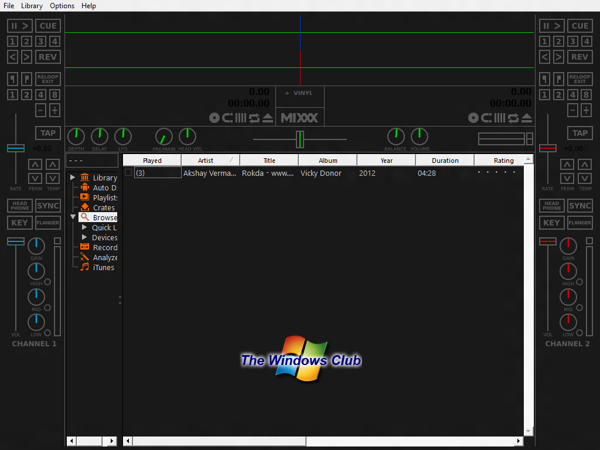Click master VOLUME knob
600x450 pixels.
point(420,137)
